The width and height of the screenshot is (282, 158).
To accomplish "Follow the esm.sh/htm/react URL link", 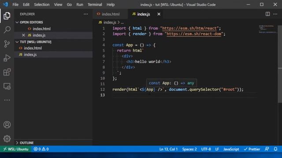I will tap(189, 28).
